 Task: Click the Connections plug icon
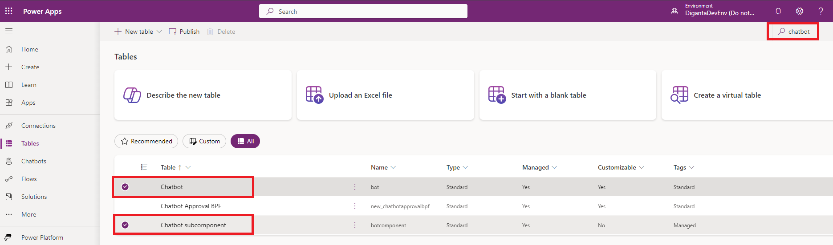(9, 126)
